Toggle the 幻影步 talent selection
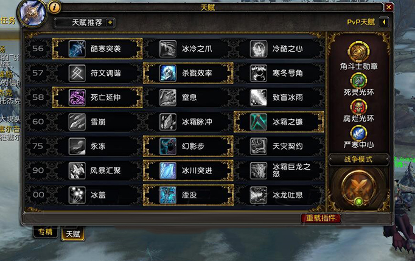This screenshot has height=261, width=415. [188, 146]
